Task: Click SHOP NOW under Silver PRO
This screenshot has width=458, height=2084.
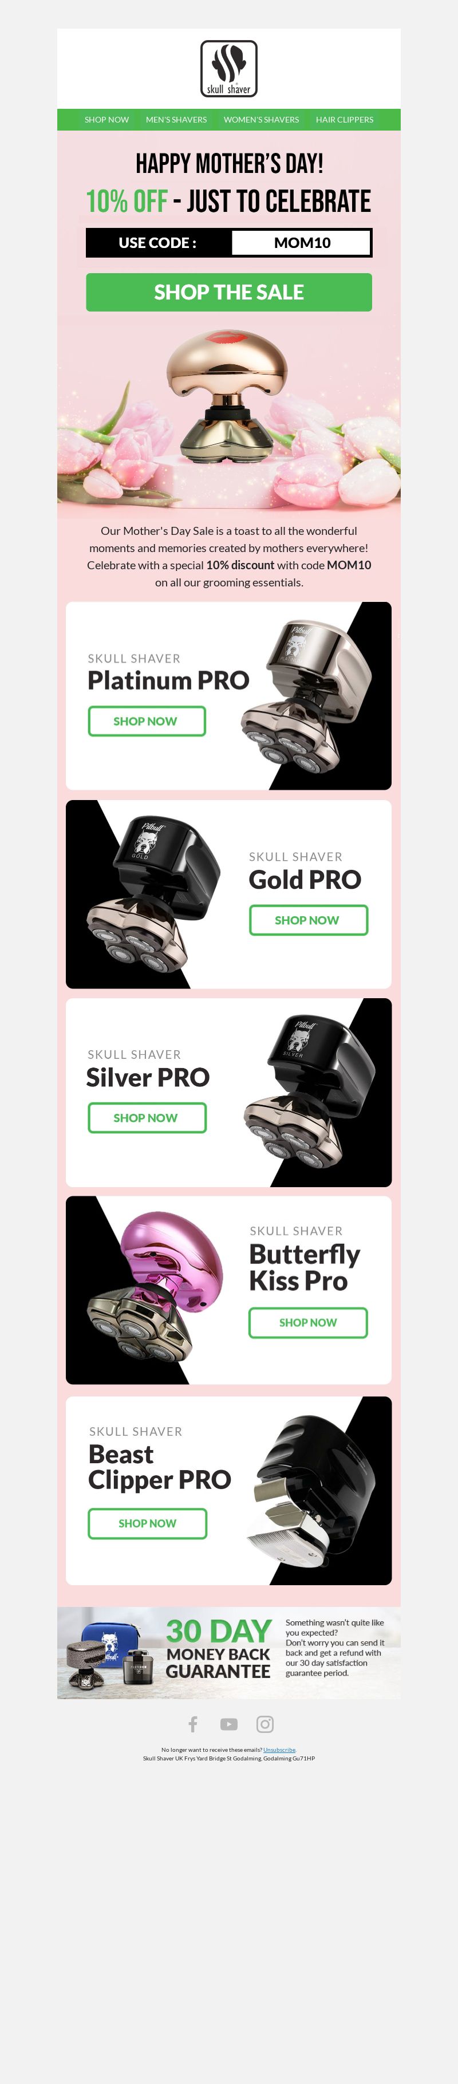Action: pyautogui.click(x=147, y=1117)
